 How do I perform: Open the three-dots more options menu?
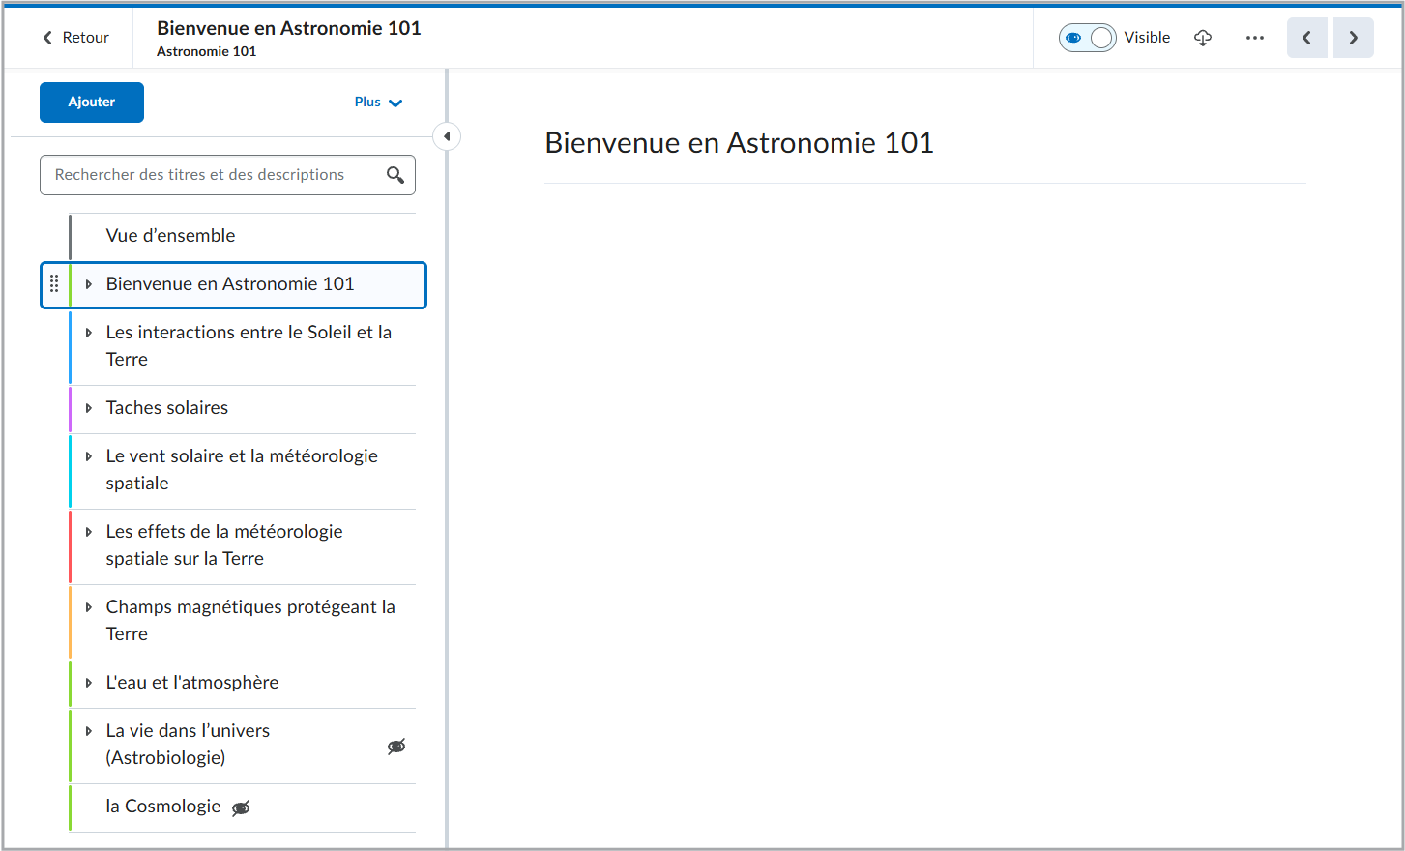pos(1255,38)
